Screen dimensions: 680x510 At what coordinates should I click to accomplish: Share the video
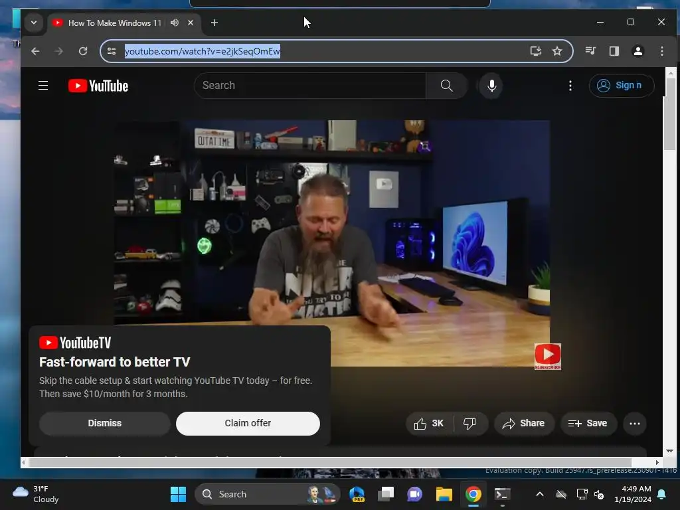524,423
